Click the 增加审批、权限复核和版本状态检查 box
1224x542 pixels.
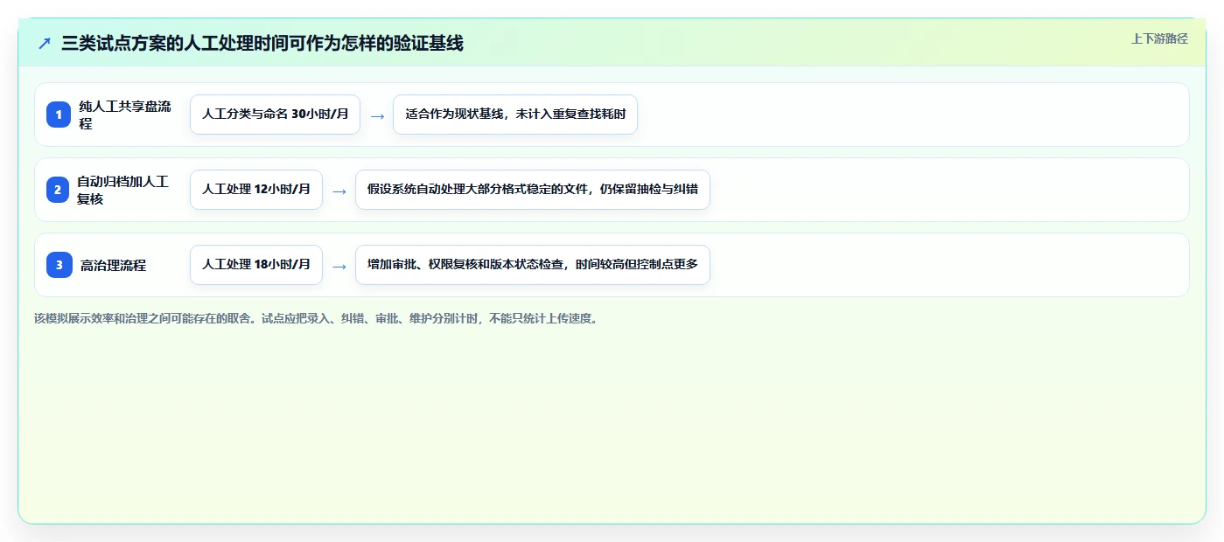(x=532, y=265)
